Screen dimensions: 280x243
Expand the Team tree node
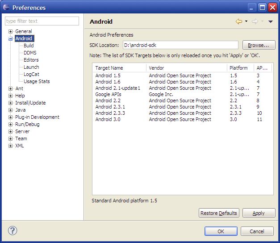(10, 138)
